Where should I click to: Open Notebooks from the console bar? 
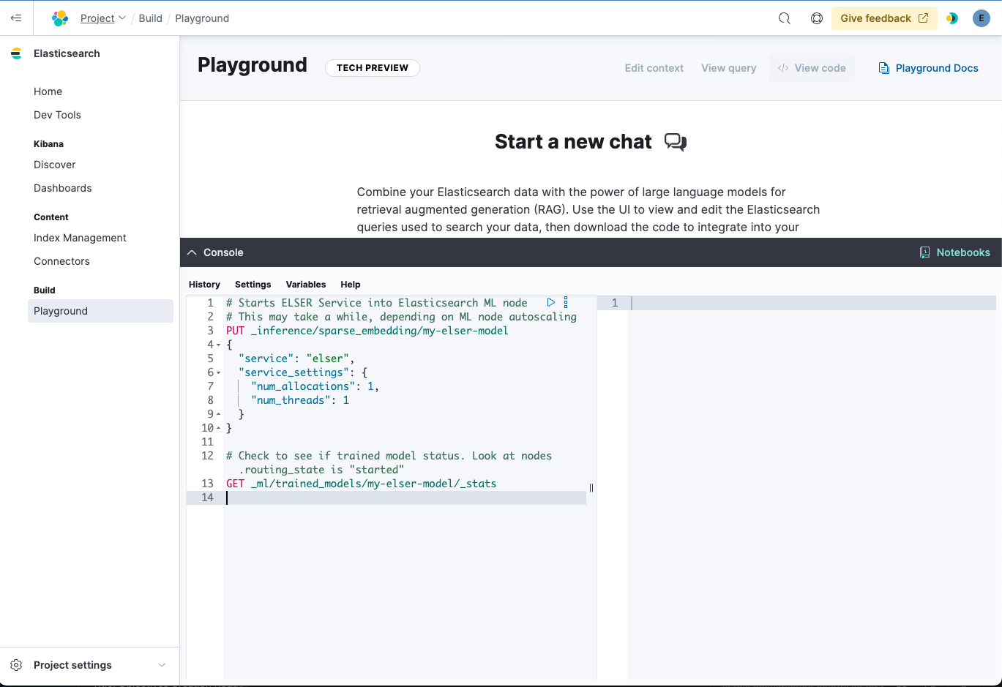tap(955, 252)
